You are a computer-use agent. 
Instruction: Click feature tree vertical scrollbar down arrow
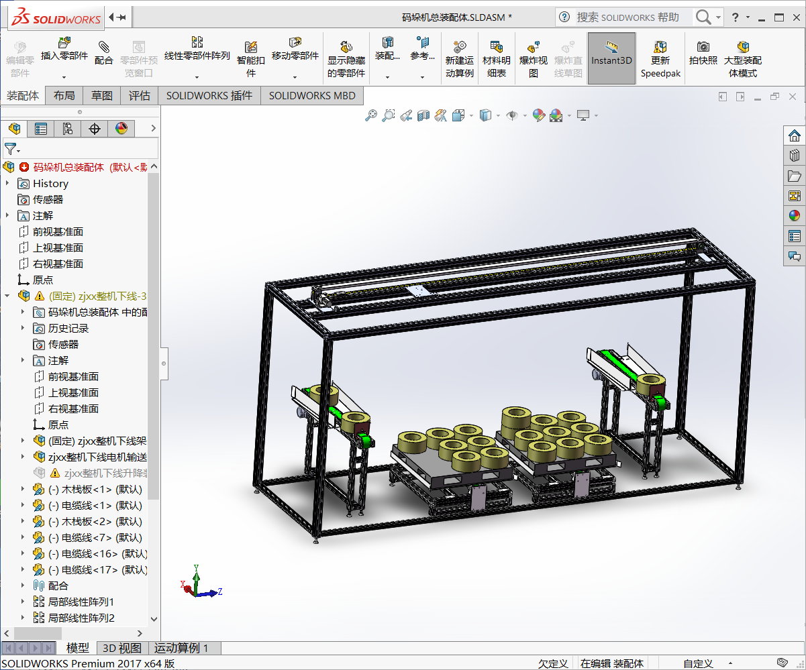tap(154, 619)
